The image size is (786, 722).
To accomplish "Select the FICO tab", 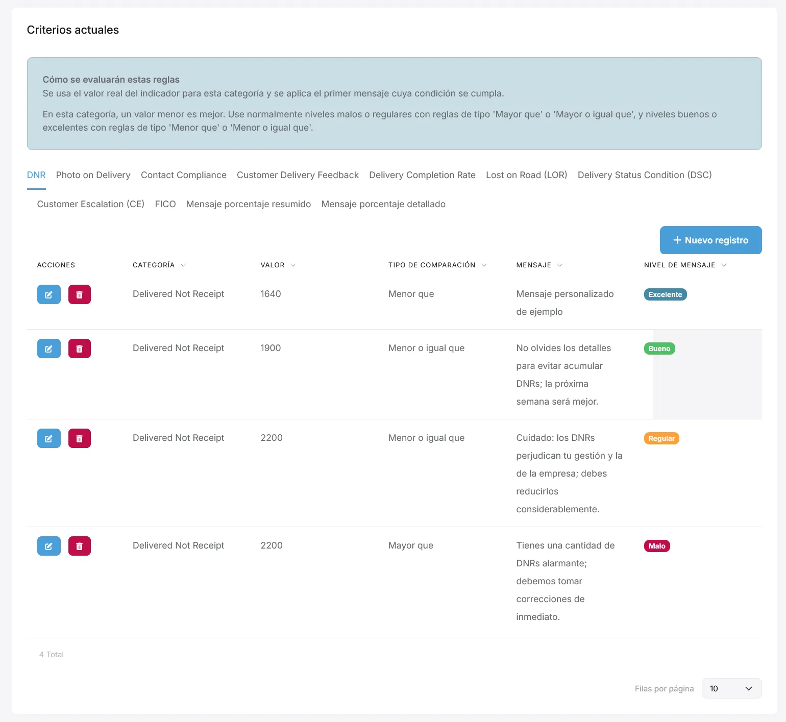I will [165, 204].
